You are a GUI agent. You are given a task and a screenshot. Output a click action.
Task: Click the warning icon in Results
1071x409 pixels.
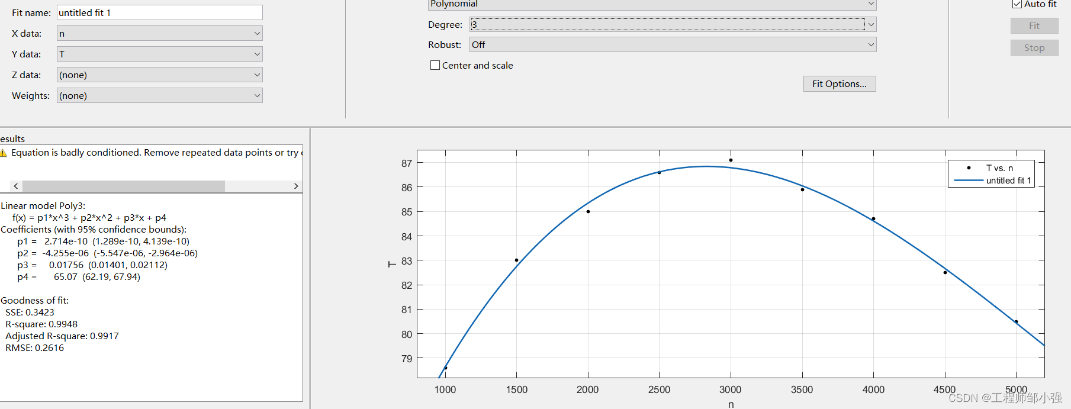pyautogui.click(x=4, y=153)
